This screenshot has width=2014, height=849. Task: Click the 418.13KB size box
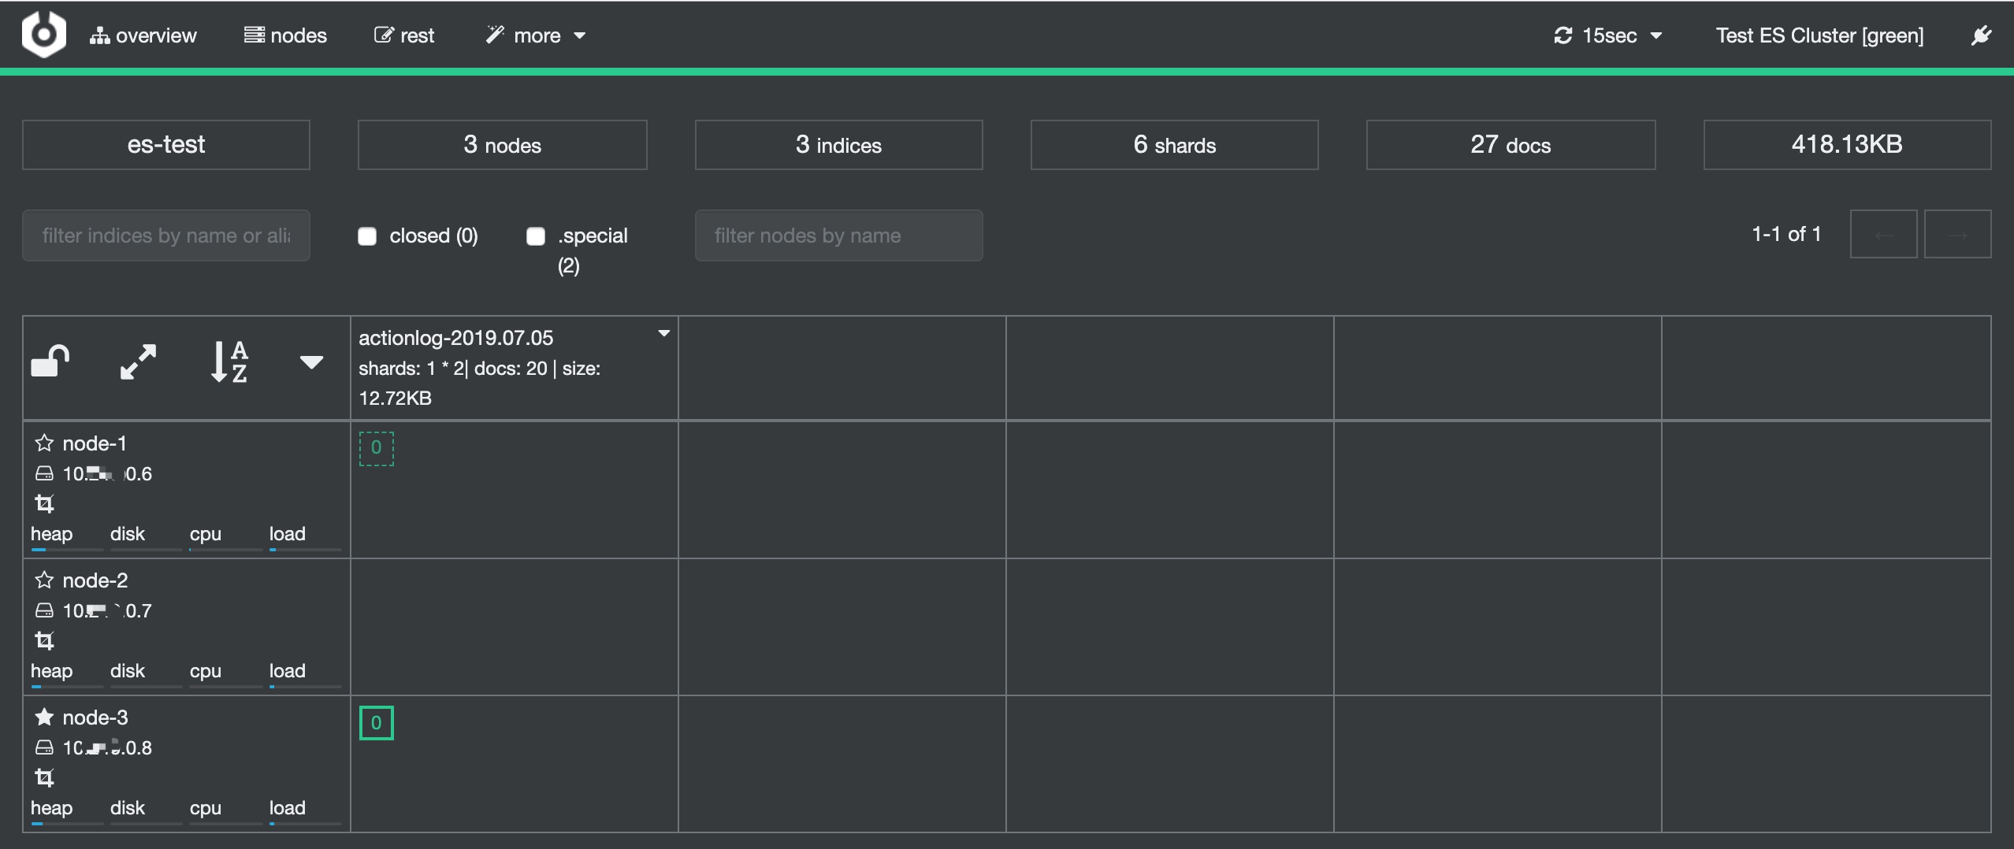coord(1847,144)
